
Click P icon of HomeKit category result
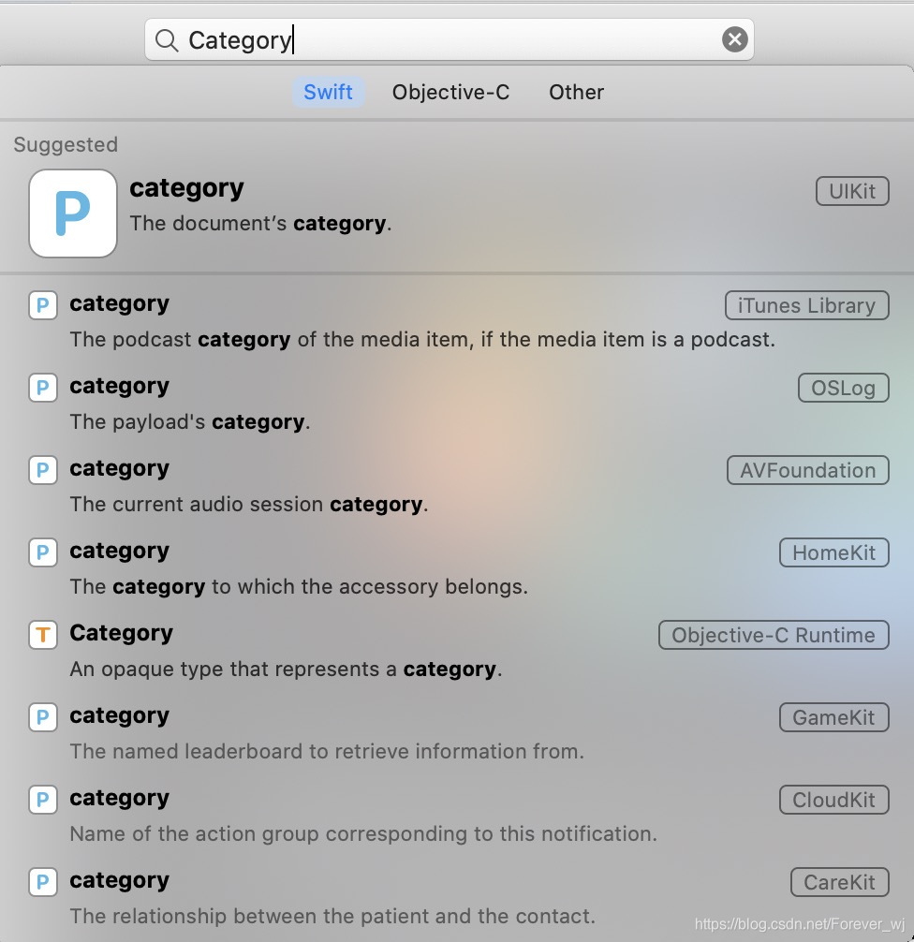coord(43,552)
